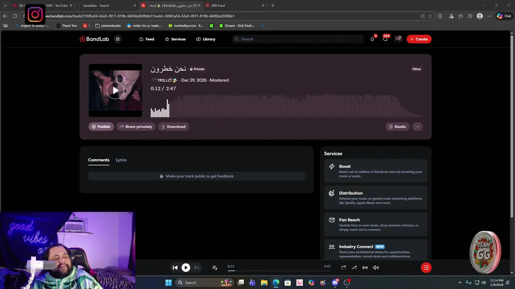Open a new browser tab

click(273, 6)
